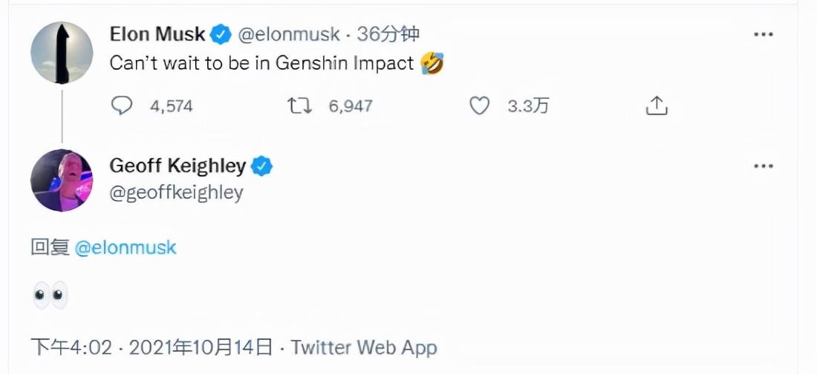Like Elon Musk's tweet with the heart icon

[x=481, y=107]
